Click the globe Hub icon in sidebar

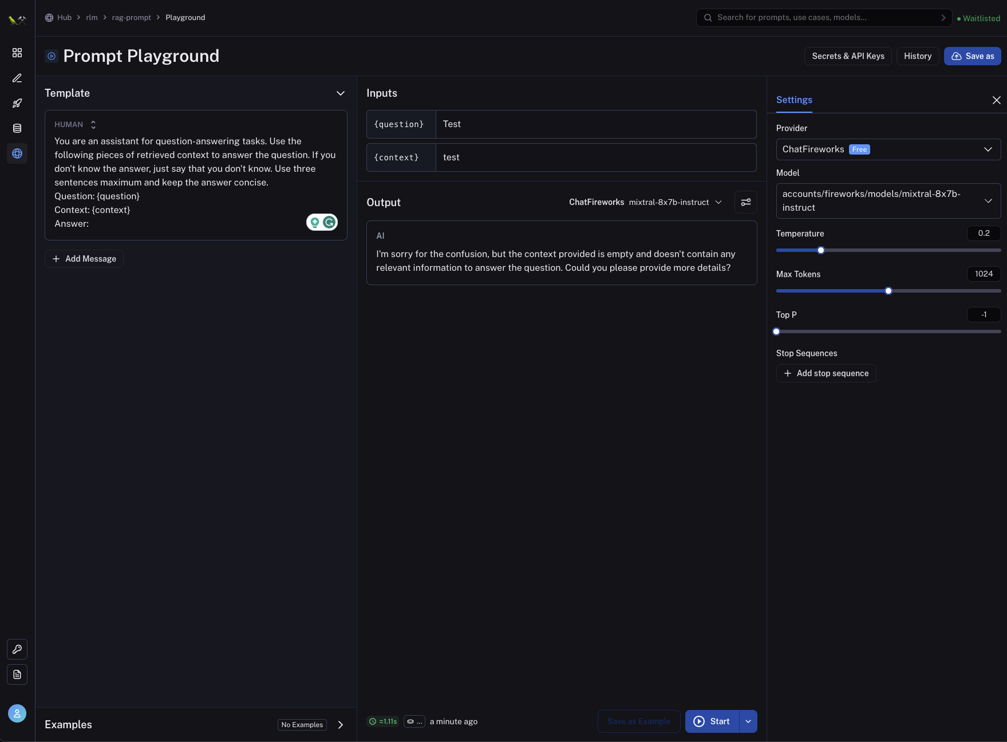(17, 153)
